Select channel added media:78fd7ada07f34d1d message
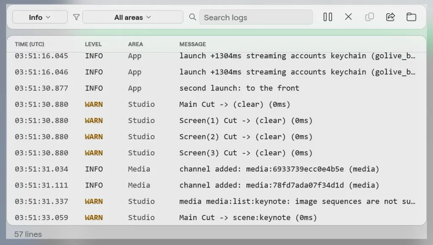 point(279,185)
